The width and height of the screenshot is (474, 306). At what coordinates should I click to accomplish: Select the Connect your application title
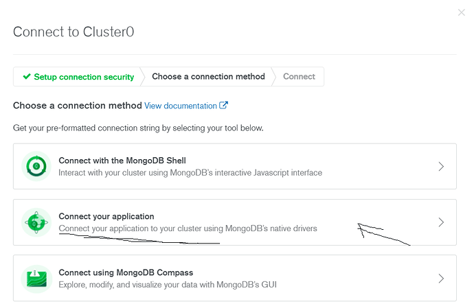click(106, 216)
